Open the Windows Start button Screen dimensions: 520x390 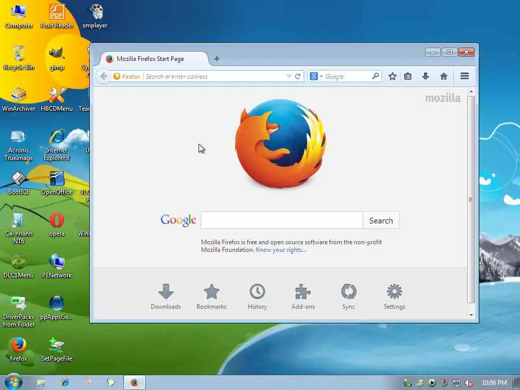(13, 382)
